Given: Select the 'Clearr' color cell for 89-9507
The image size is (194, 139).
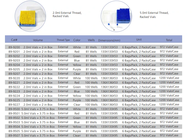Looking at the screenshot, I should pyautogui.click(x=77, y=135).
